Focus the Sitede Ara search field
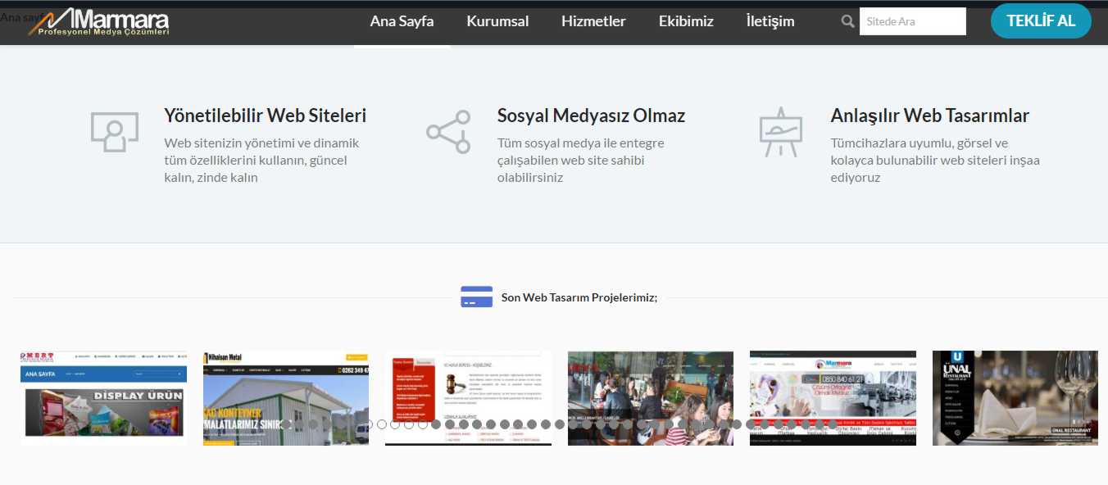Screen dimensions: 1108x485 pyautogui.click(x=912, y=21)
